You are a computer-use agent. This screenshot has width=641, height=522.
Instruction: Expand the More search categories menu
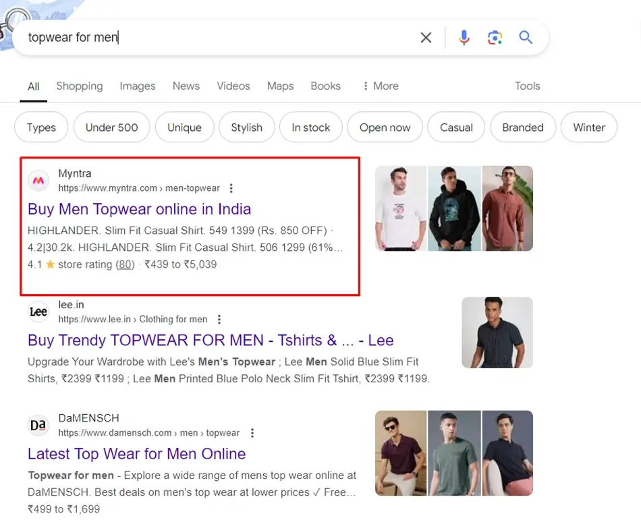click(x=381, y=86)
